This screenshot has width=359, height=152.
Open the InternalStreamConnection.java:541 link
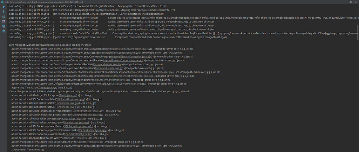[131, 49]
